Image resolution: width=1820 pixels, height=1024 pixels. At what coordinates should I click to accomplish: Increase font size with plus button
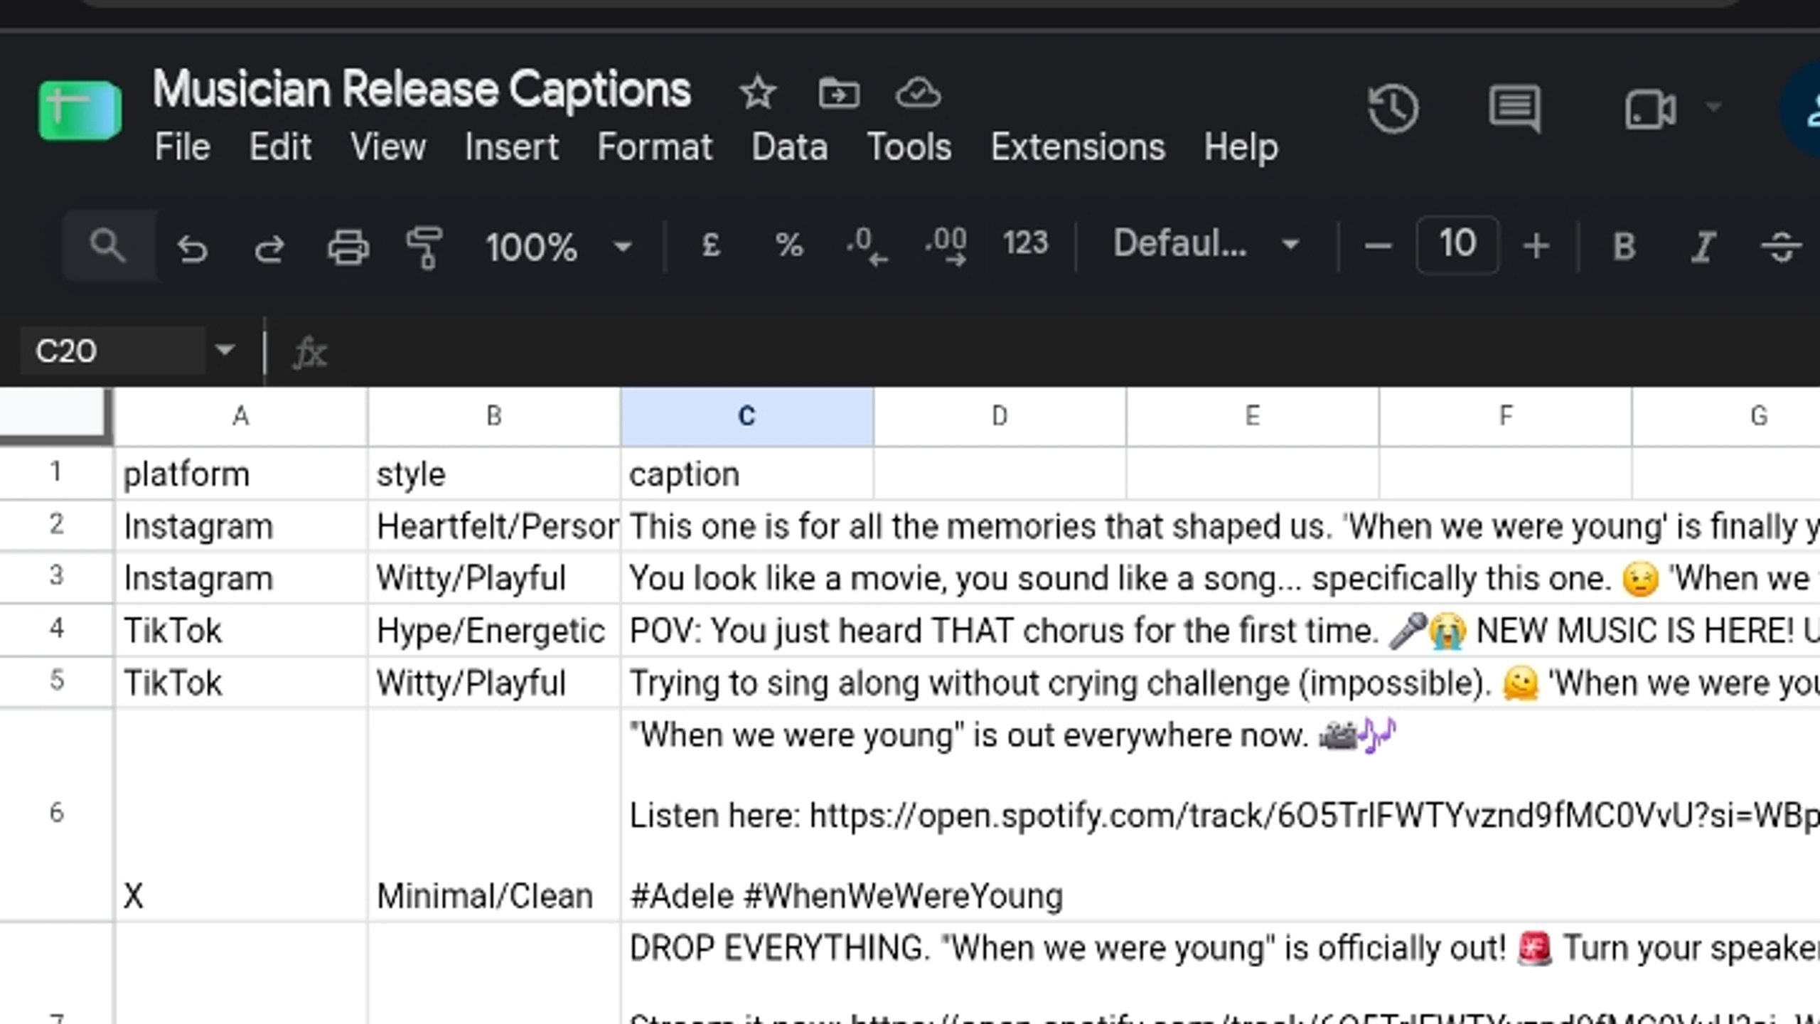(1536, 246)
